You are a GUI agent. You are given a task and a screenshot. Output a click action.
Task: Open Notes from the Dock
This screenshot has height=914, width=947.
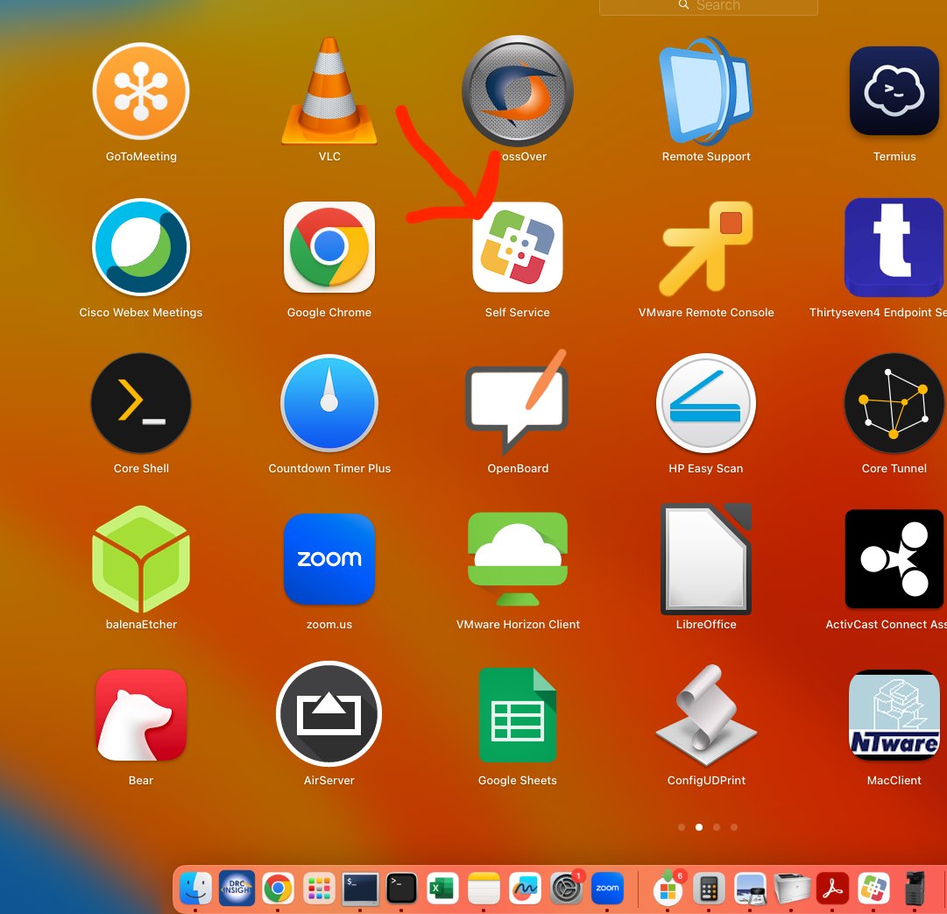point(484,888)
